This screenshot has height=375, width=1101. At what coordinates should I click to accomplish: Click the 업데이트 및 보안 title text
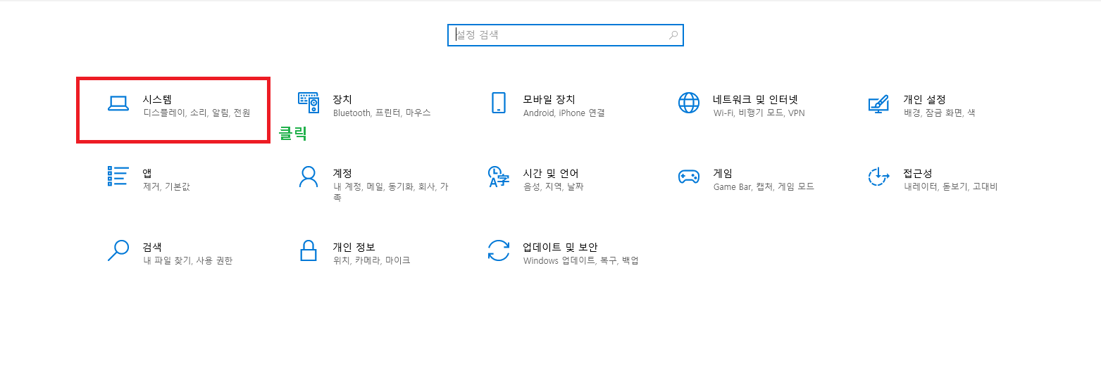tap(560, 247)
